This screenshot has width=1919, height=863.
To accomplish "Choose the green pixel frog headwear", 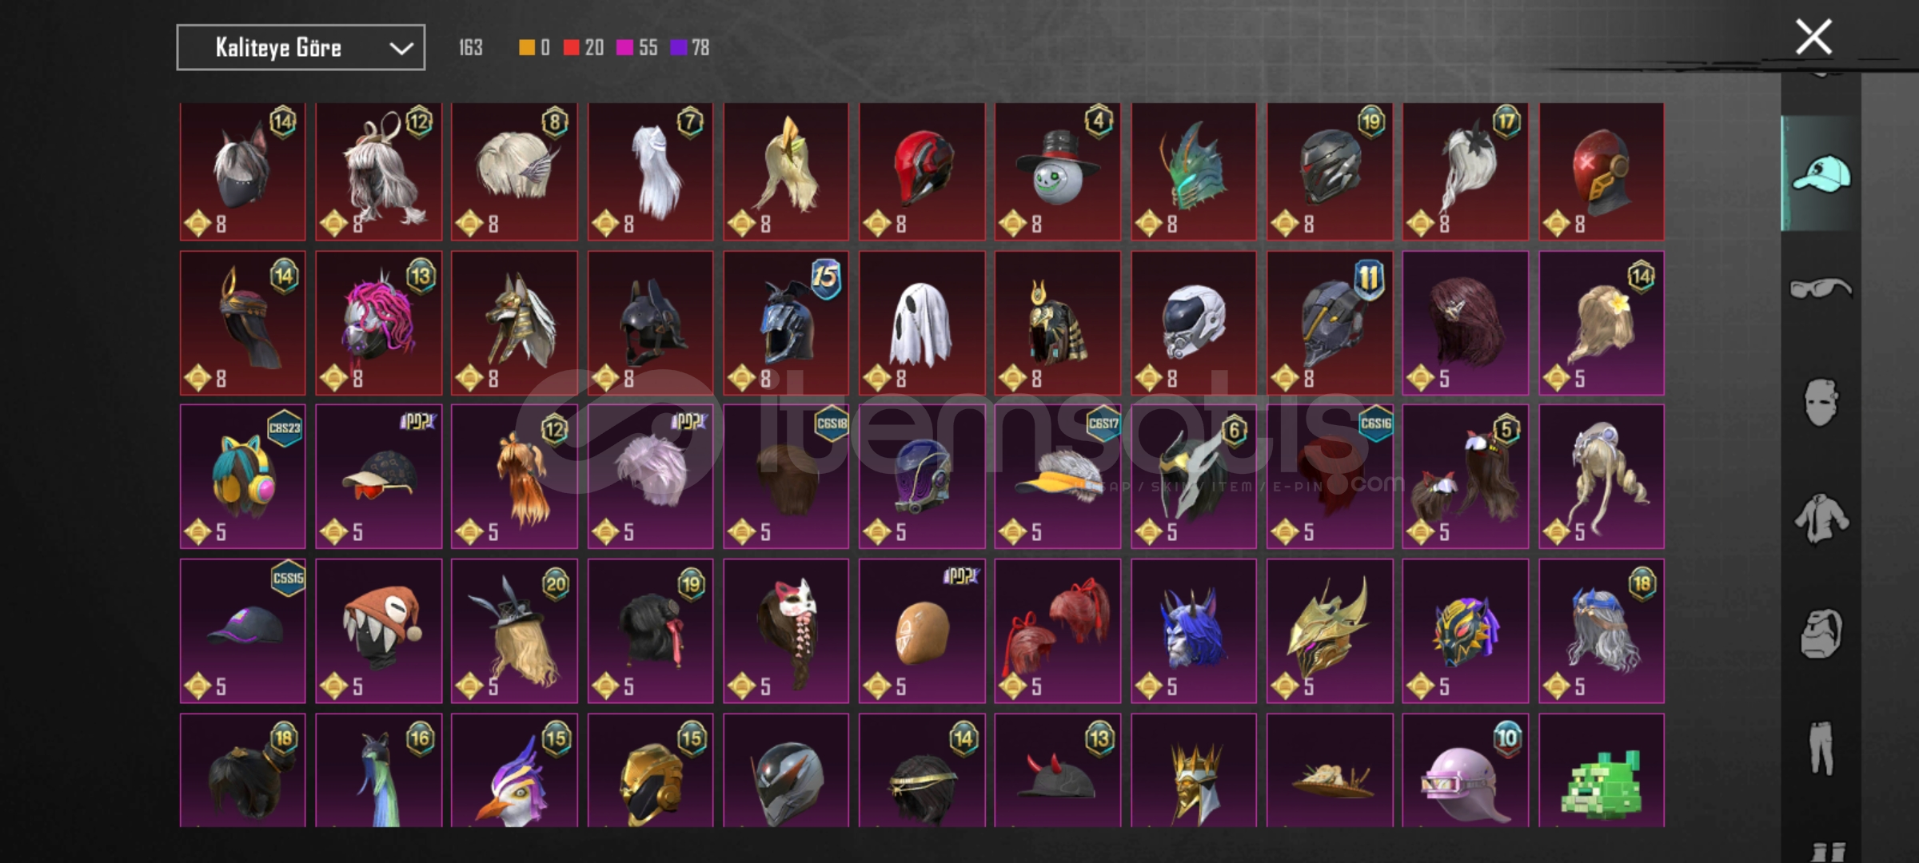I will 1602,771.
